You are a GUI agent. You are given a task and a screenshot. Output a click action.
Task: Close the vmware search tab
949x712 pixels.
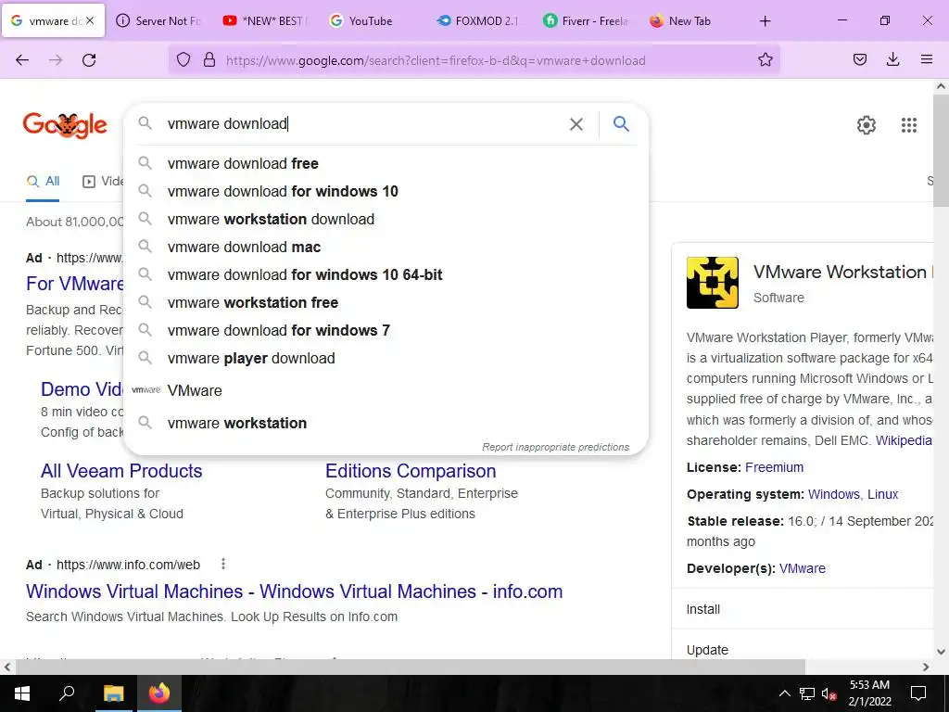90,20
